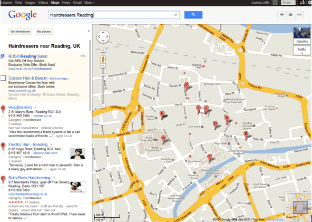This screenshot has width=312, height=222.
Task: Click the link chain icon button
Action: pyautogui.click(x=299, y=15)
